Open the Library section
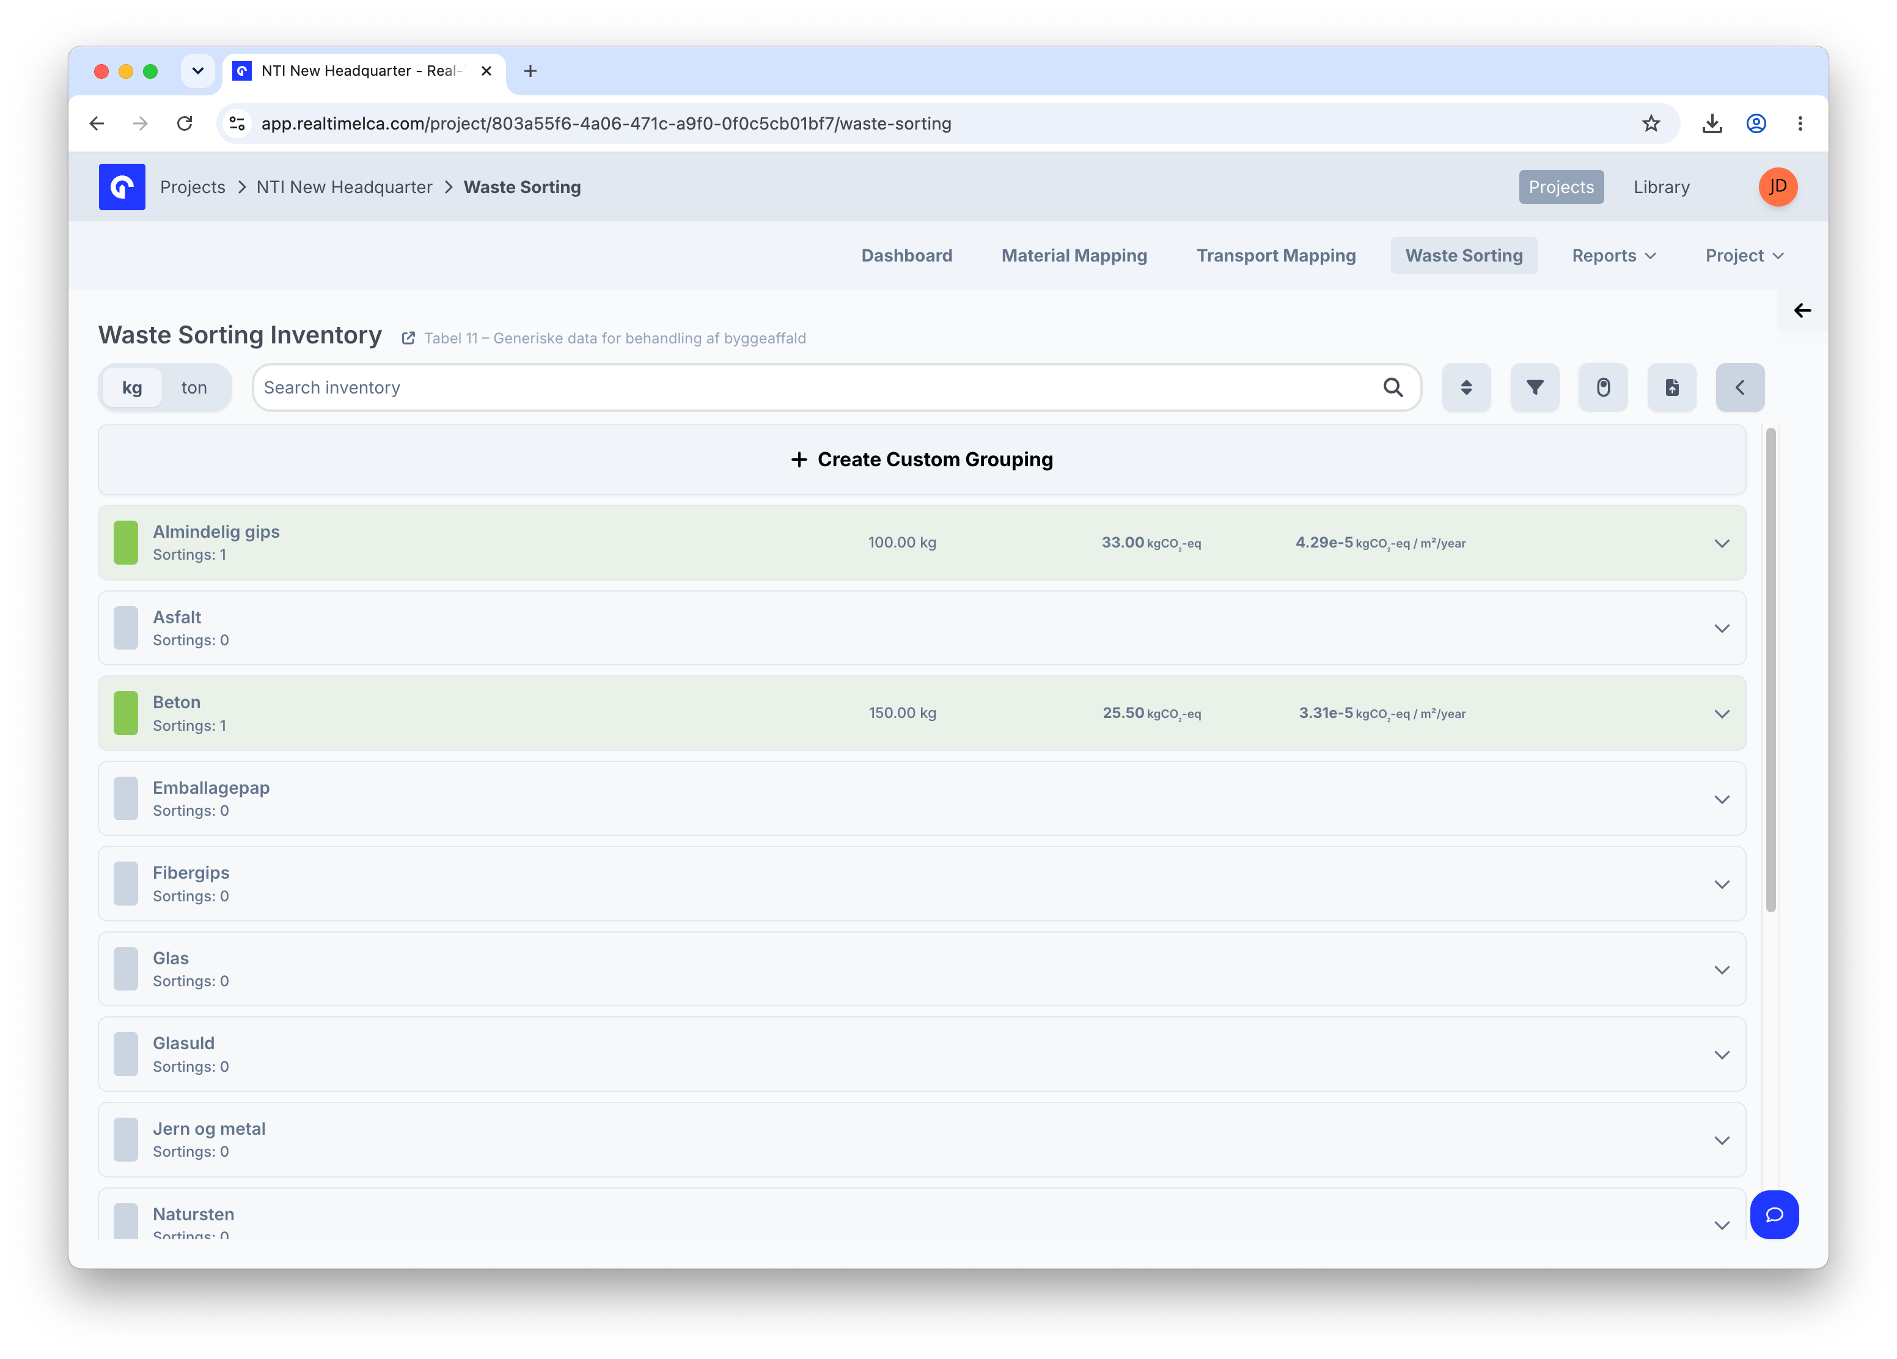Viewport: 1897px width, 1359px height. tap(1661, 186)
